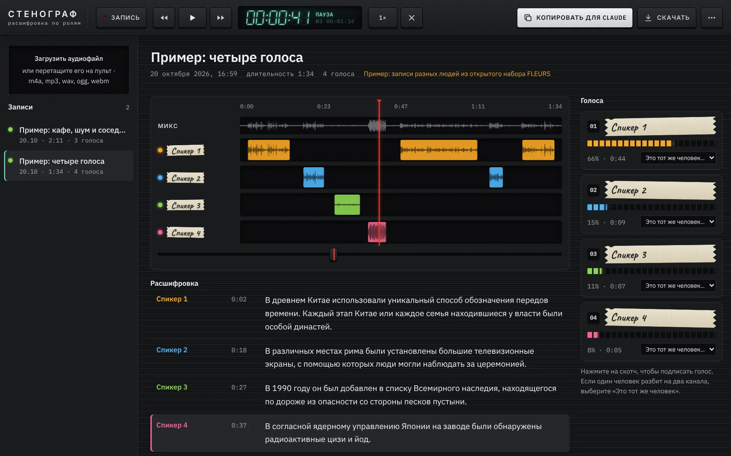Click the rewind double-arrow button

[x=164, y=18]
